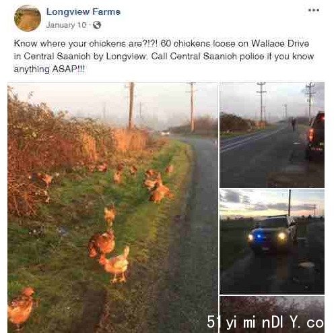Visit the Longview Farms page name link
336x333 pixels.
click(83, 12)
